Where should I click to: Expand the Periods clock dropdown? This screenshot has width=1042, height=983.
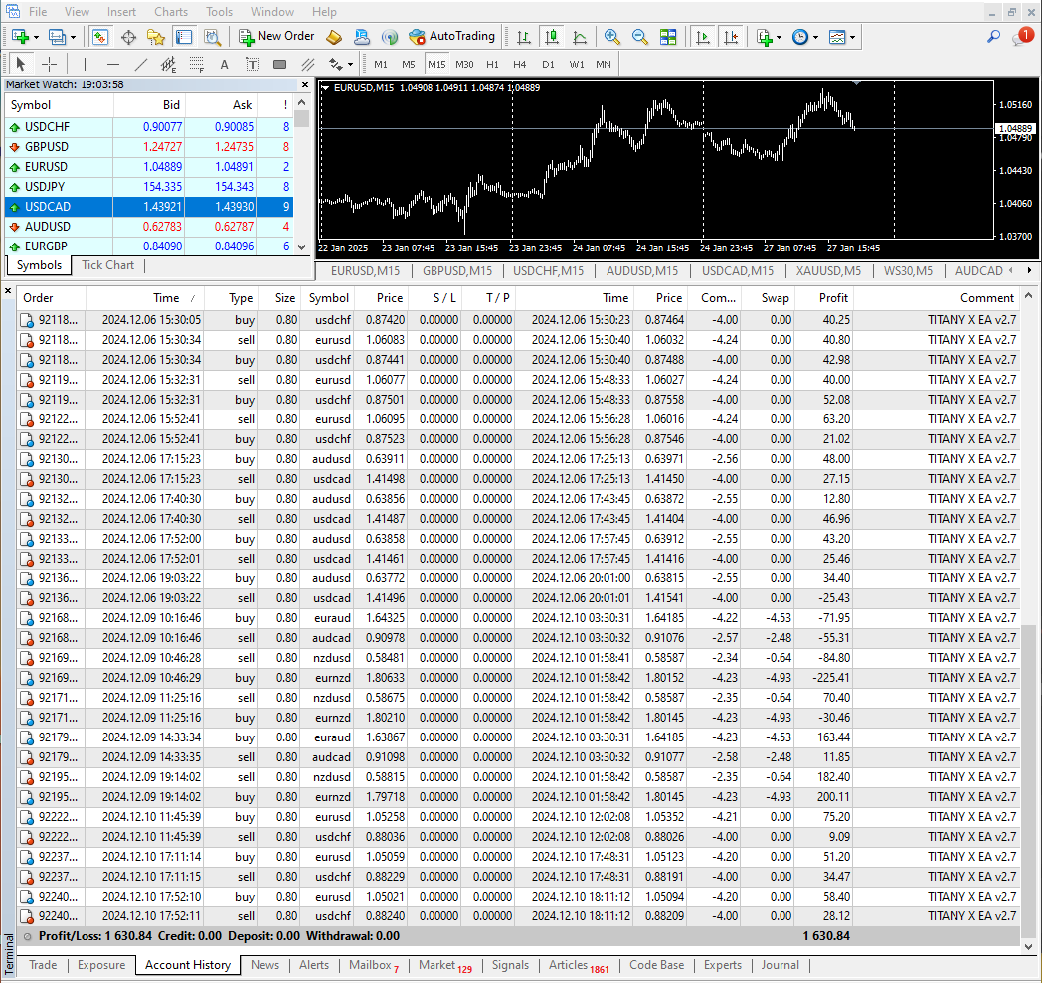point(815,37)
